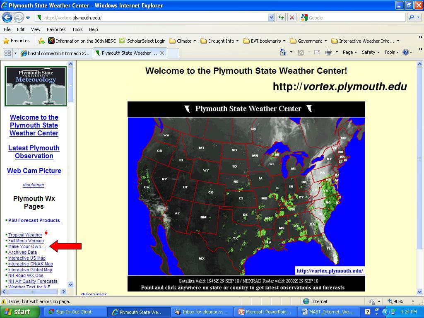This screenshot has width=424, height=318.
Task: Open the Favorites menu
Action: click(x=56, y=29)
